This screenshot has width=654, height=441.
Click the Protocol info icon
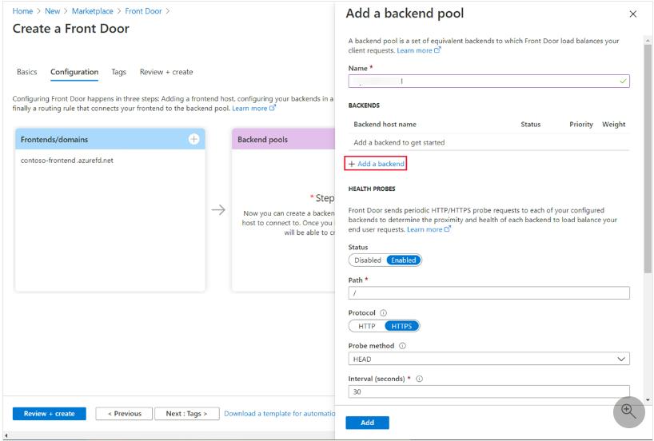coord(384,312)
